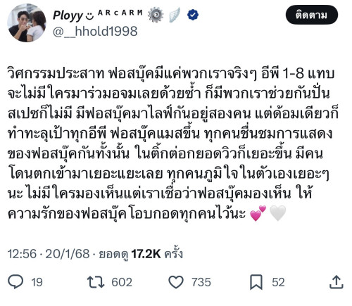Like the tweet with heart icon
This screenshot has height=306, width=352.
(x=176, y=282)
